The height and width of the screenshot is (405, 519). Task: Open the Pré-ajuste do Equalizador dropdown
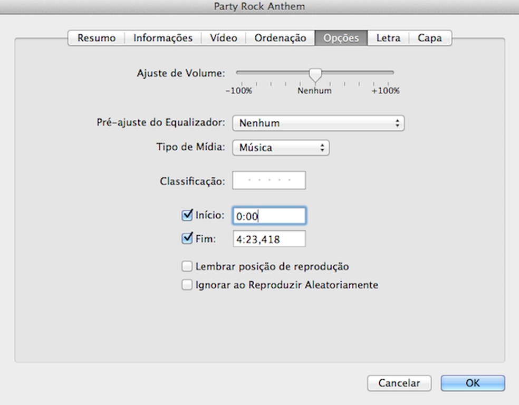pos(318,123)
